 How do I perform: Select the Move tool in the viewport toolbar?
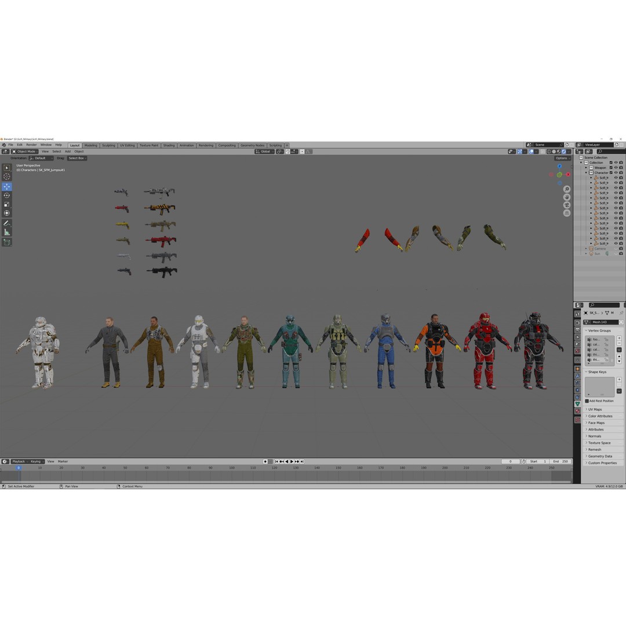pyautogui.click(x=7, y=187)
